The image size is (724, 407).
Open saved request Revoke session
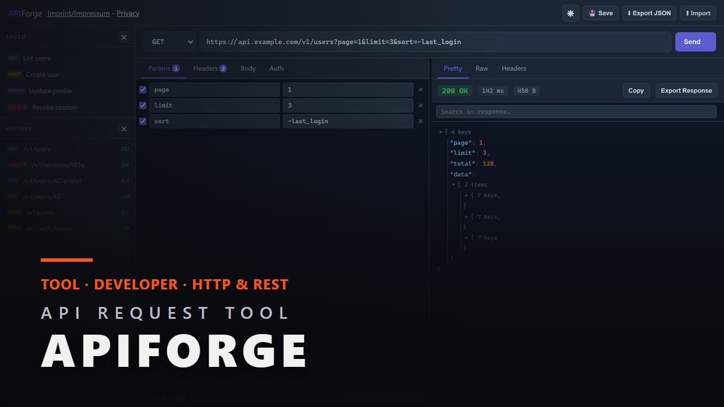pyautogui.click(x=68, y=107)
